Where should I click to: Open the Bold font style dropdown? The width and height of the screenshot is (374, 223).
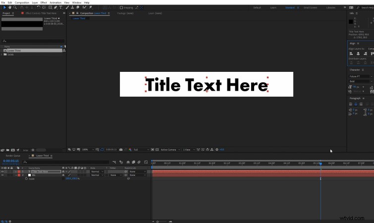click(x=361, y=81)
